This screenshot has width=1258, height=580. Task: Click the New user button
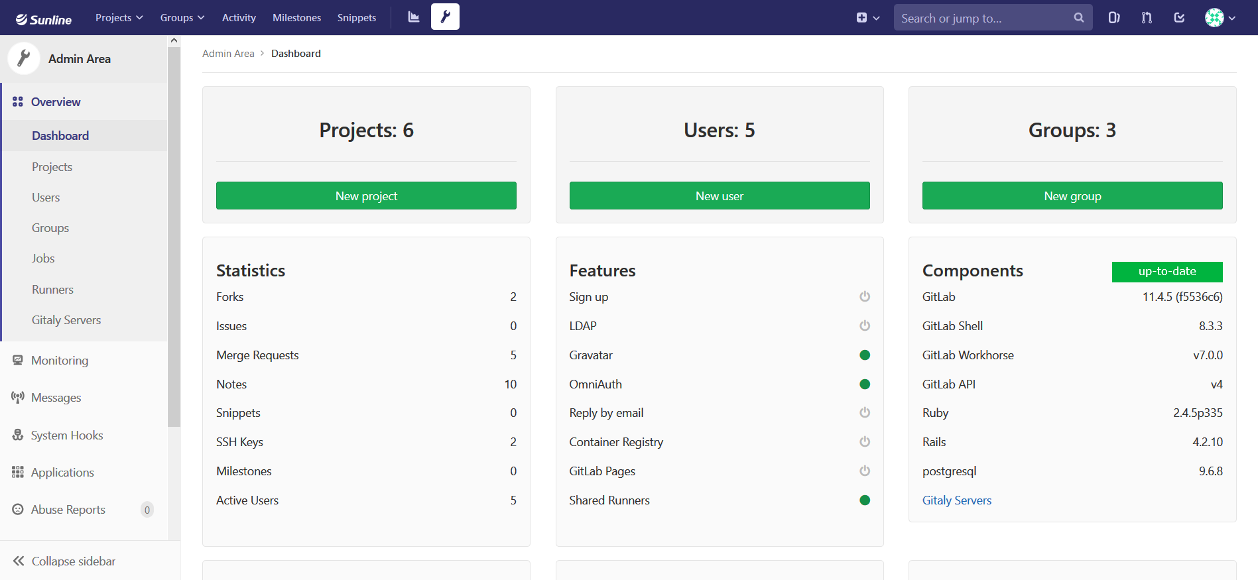coord(720,196)
